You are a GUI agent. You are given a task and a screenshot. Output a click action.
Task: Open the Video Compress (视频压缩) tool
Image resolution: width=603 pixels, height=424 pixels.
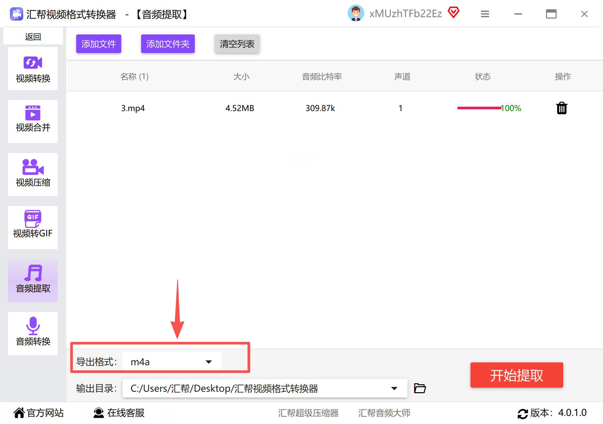(33, 175)
